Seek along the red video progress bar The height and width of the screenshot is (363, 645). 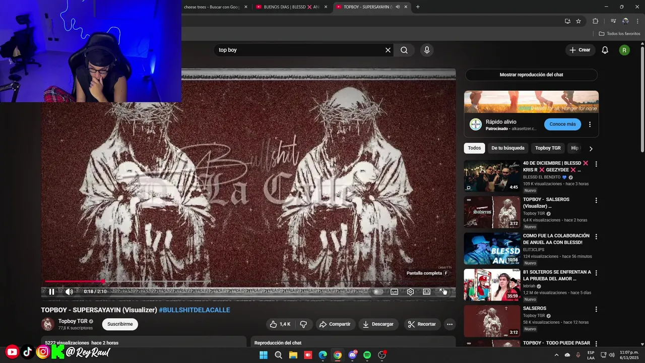[248, 281]
